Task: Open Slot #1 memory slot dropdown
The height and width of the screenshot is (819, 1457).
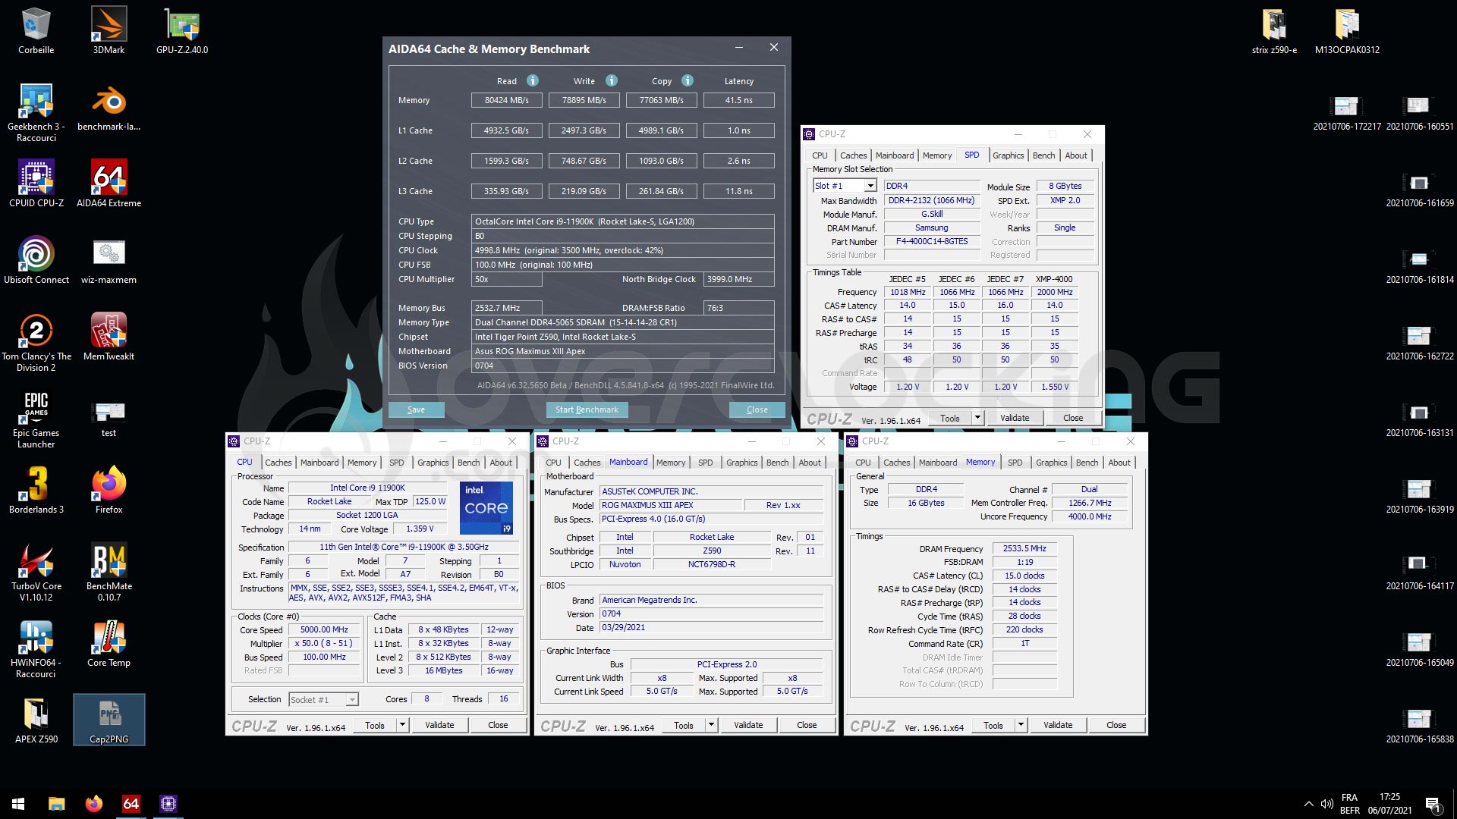Action: coord(845,186)
